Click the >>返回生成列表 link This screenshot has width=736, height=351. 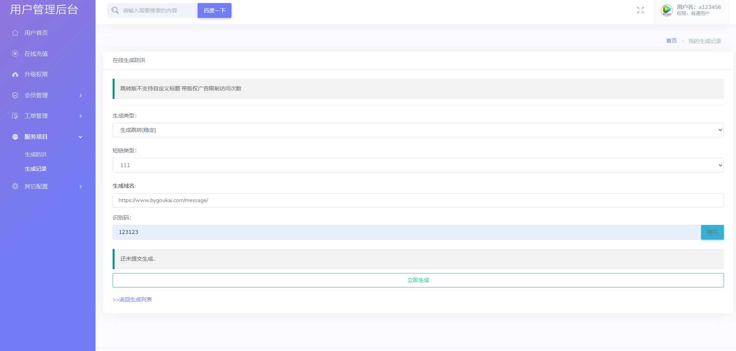[x=132, y=299]
